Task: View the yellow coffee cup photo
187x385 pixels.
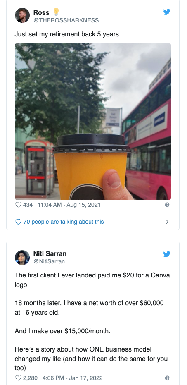Action: [x=93, y=122]
